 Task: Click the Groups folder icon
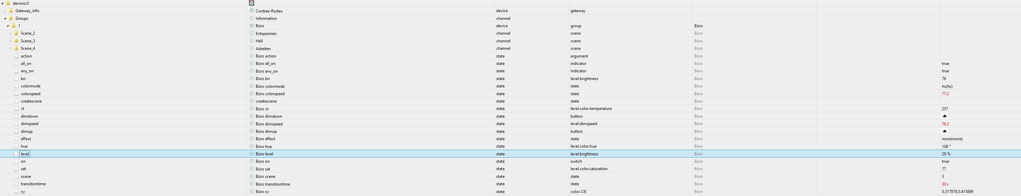11,18
